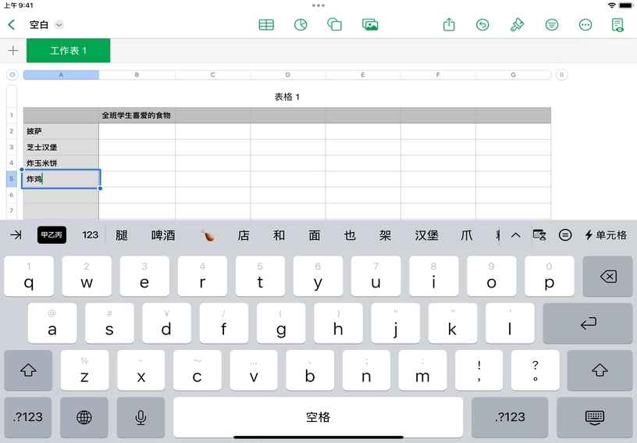Tap the insert table icon
Screen dimensions: 637x443
[x=266, y=25]
